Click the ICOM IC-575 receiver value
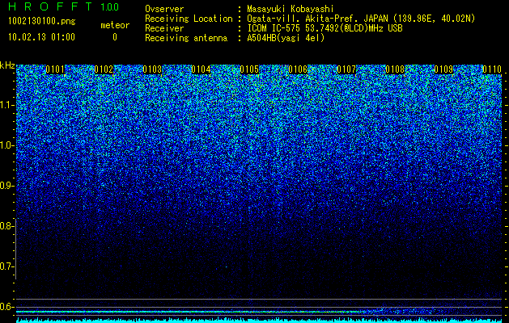Viewport: 509px width, 323px height. pos(324,28)
